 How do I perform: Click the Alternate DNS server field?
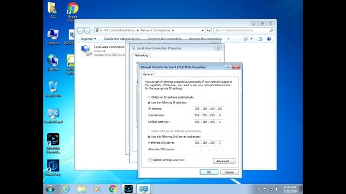208,149
